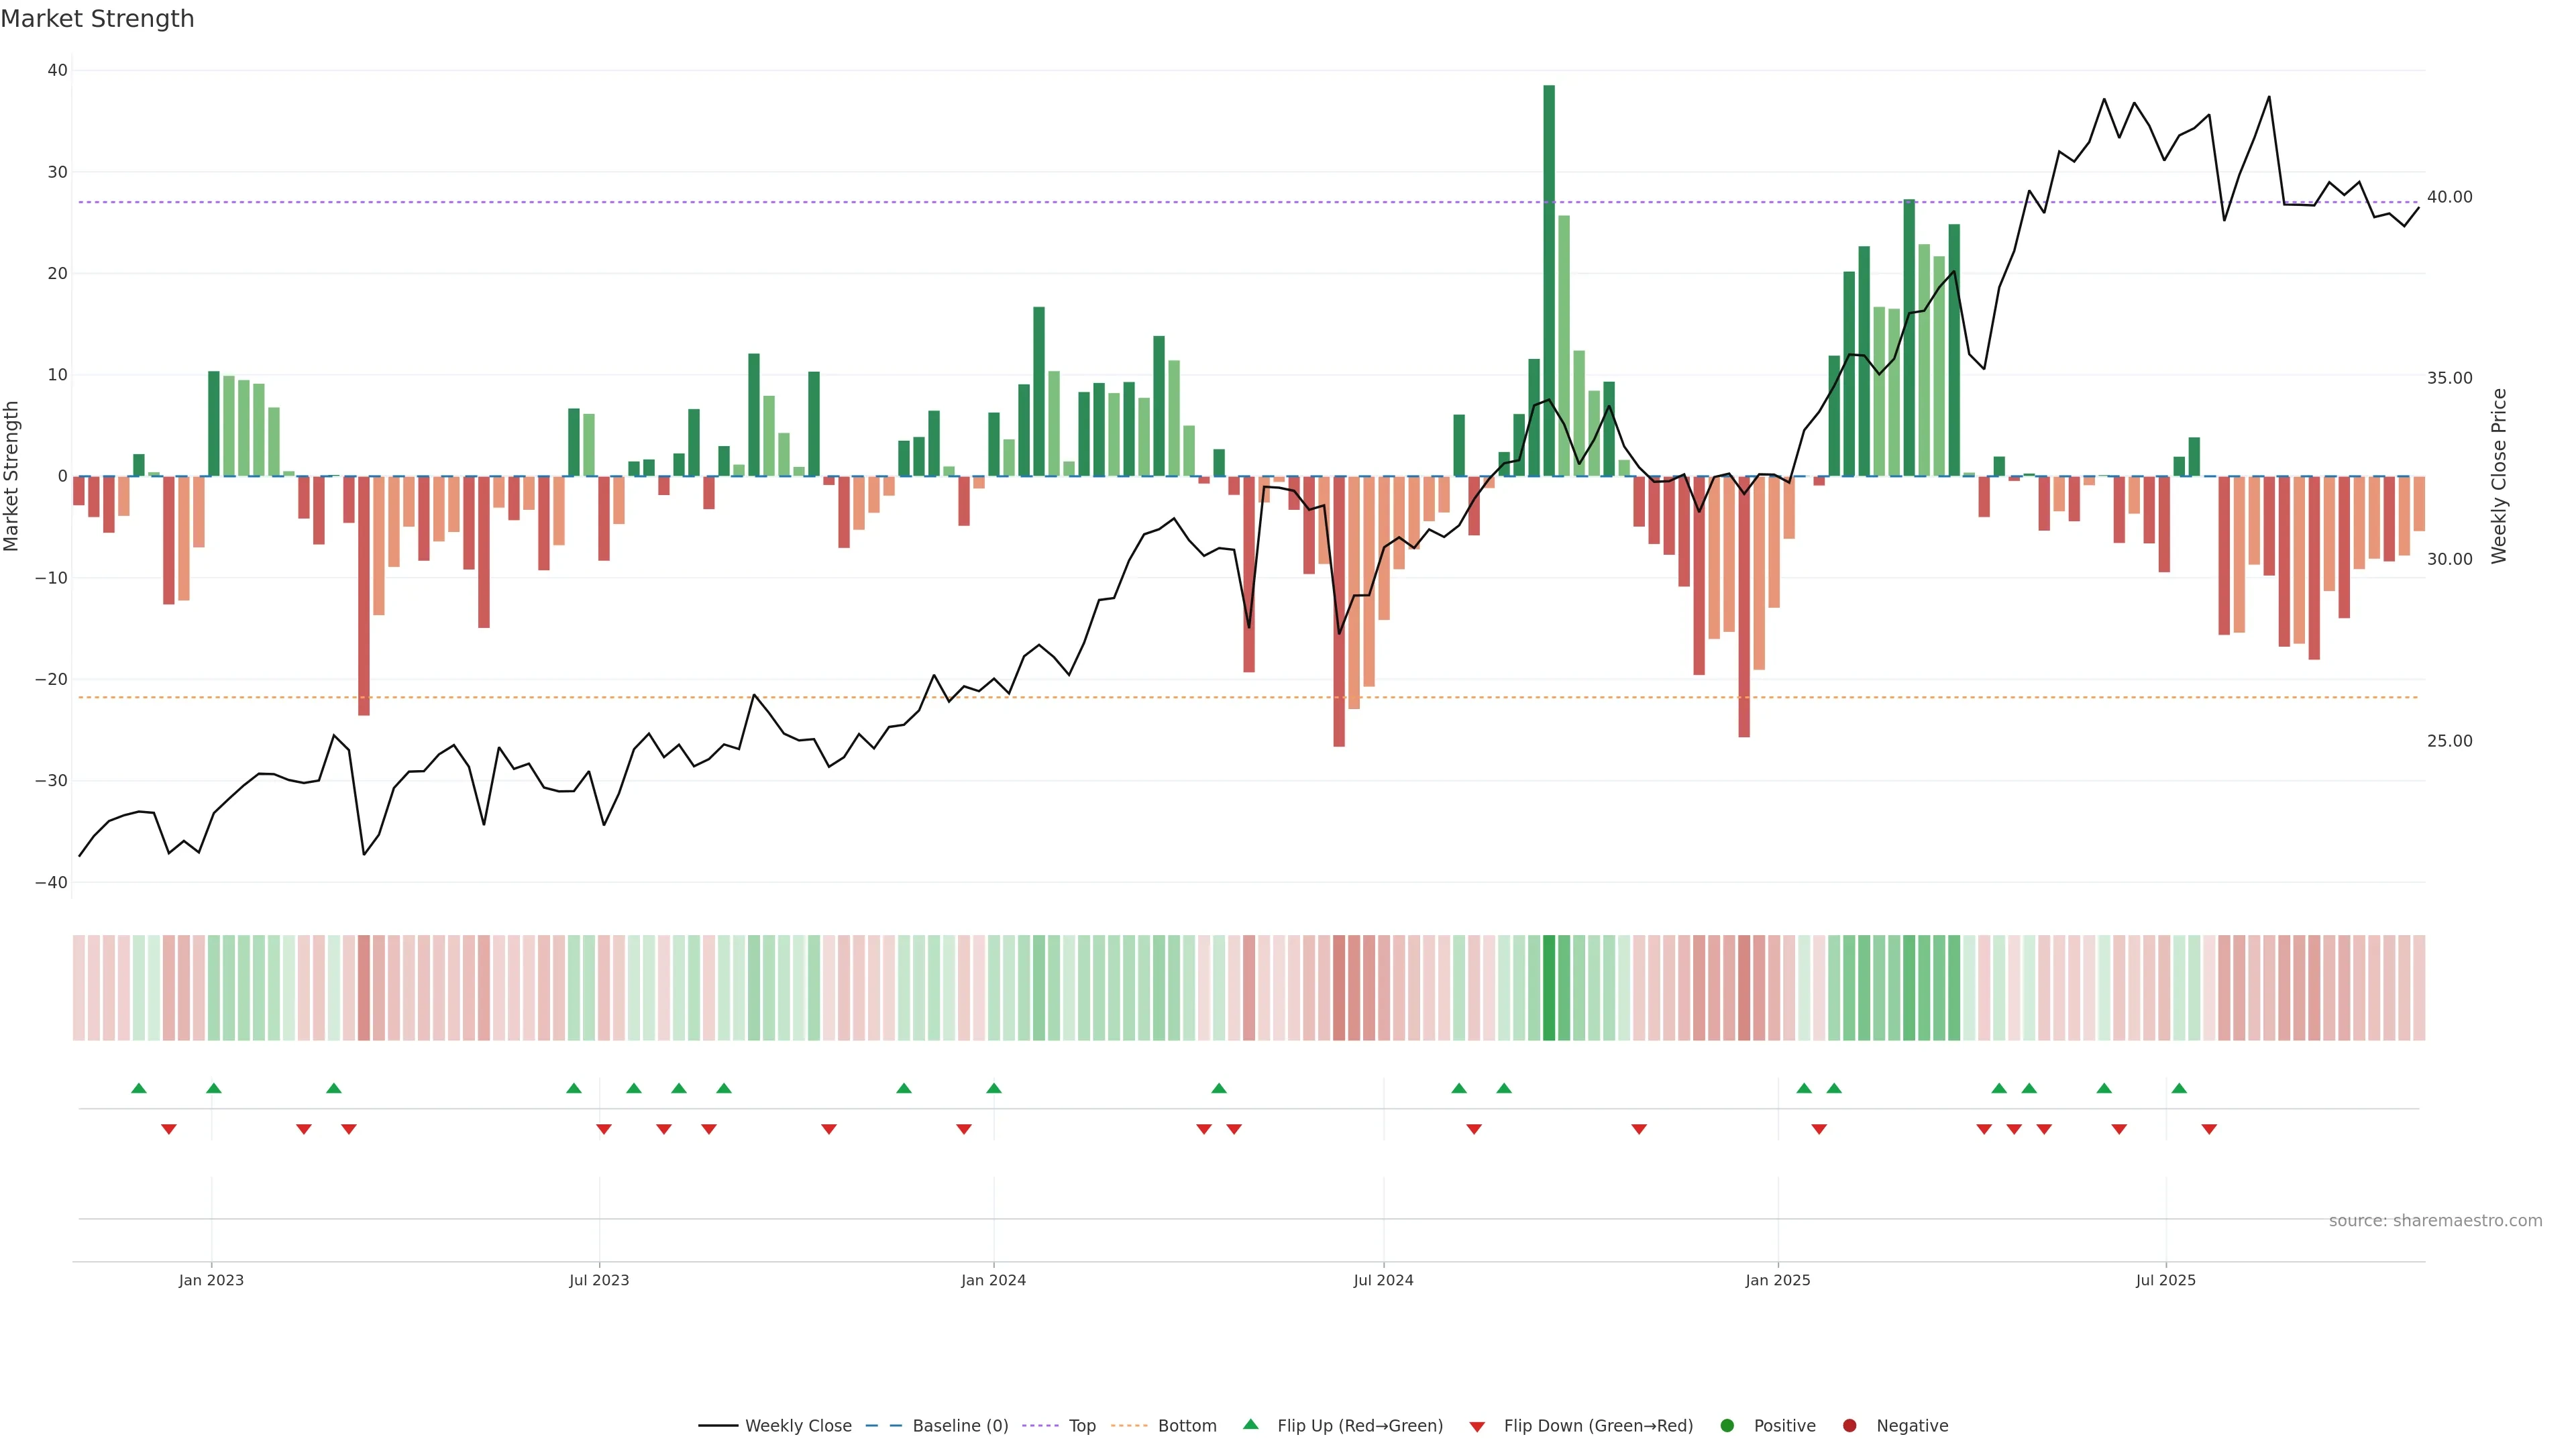Toggle the Bottom threshold legend entry
Image resolution: width=2576 pixels, height=1449 pixels.
click(1186, 1426)
